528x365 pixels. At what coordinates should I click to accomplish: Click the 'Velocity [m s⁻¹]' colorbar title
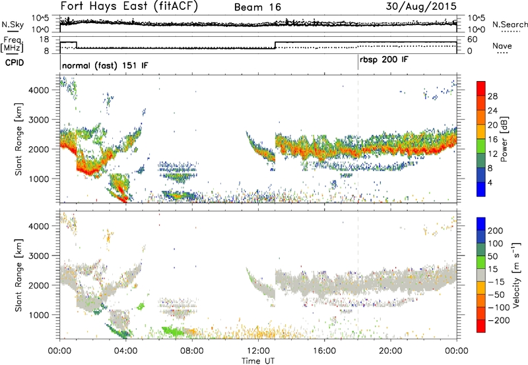tap(516, 275)
